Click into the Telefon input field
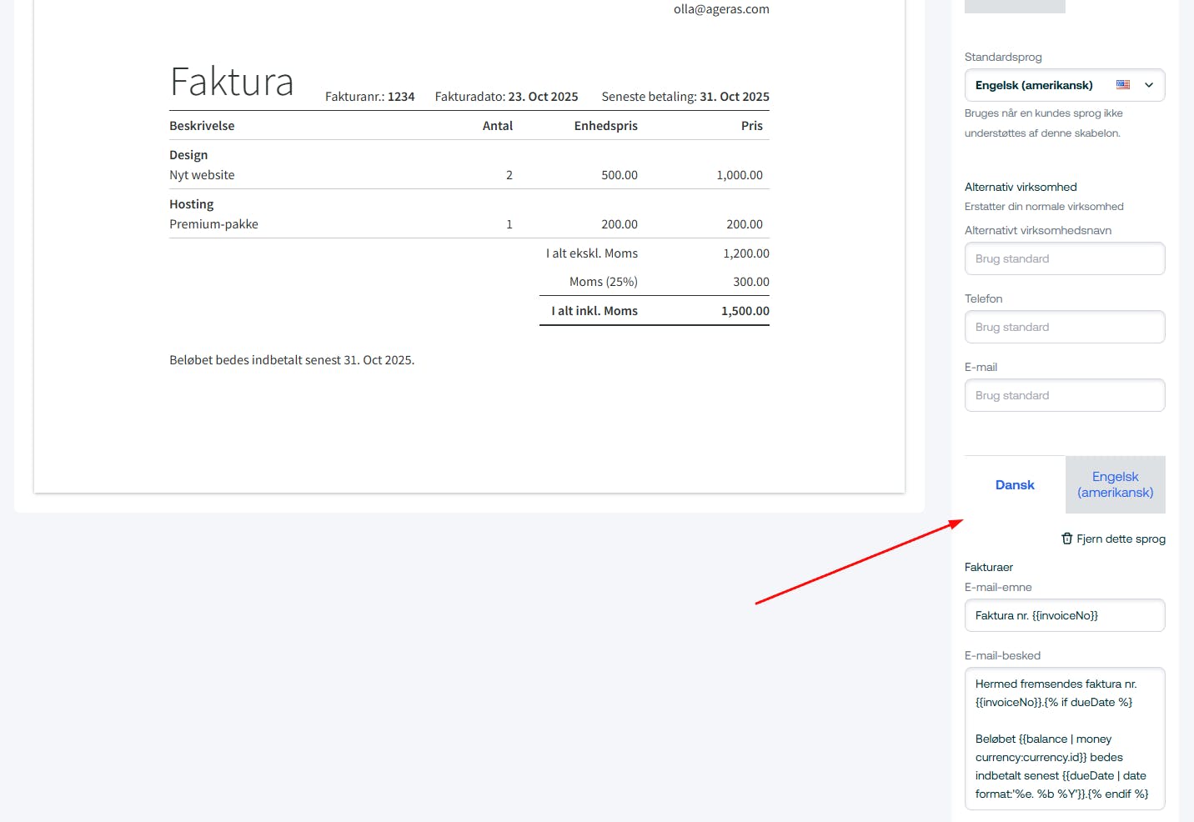 (x=1064, y=327)
